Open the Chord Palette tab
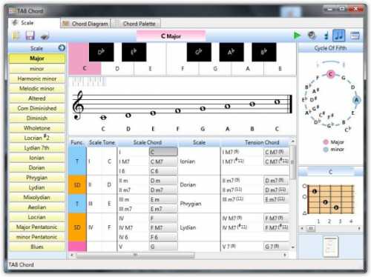The image size is (371, 277). [136, 24]
